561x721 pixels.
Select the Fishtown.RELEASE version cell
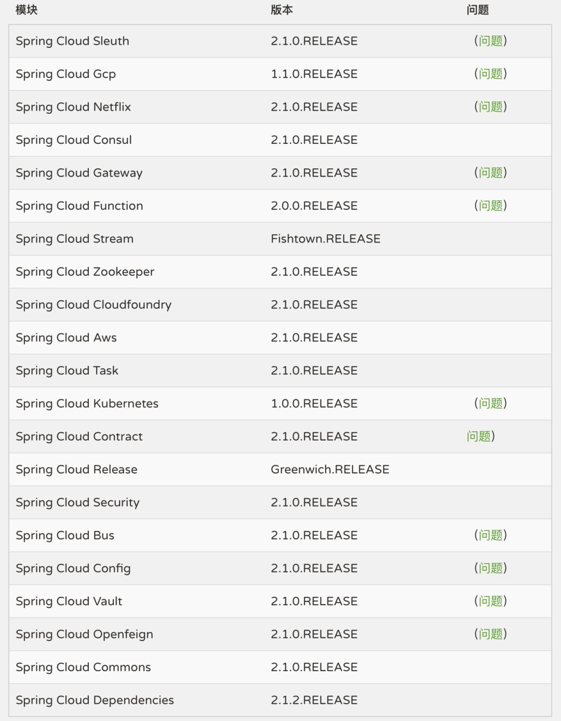[x=326, y=239]
